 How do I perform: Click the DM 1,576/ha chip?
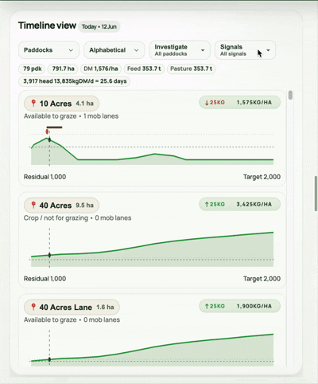point(101,69)
